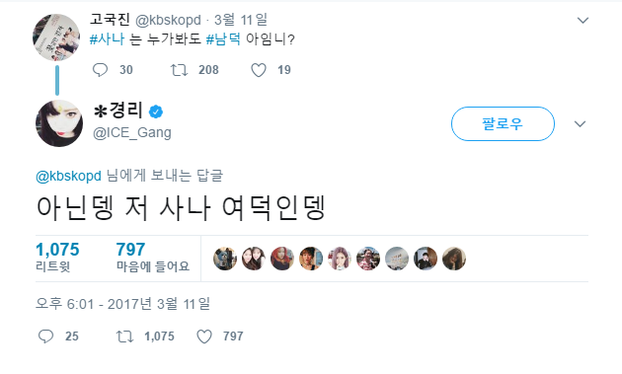The image size is (622, 374).
Task: View the 797 마음에 들어요 list
Action: pyautogui.click(x=153, y=257)
